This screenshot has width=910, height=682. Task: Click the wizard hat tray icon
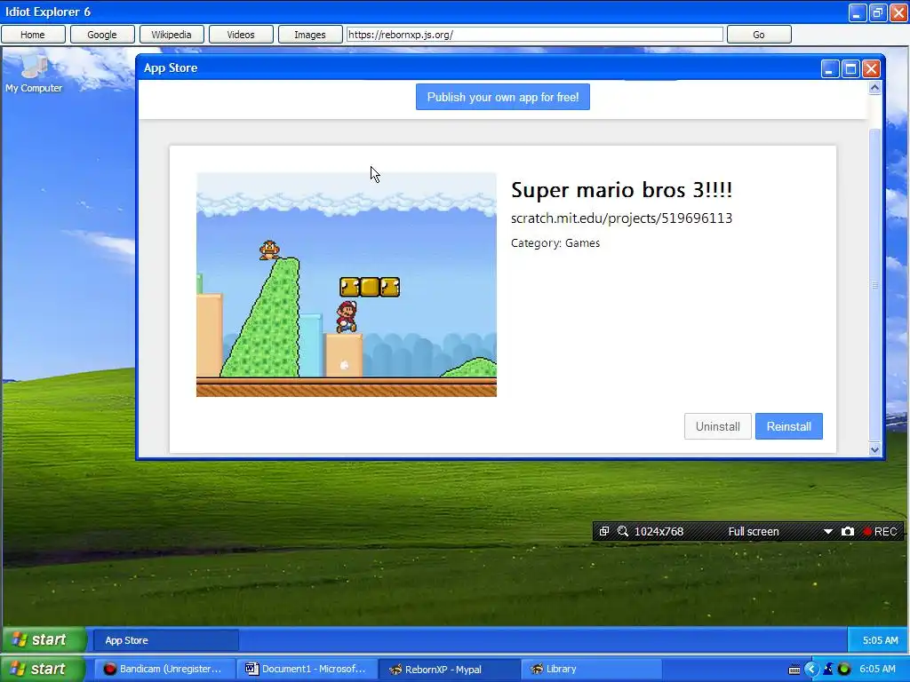pyautogui.click(x=828, y=670)
